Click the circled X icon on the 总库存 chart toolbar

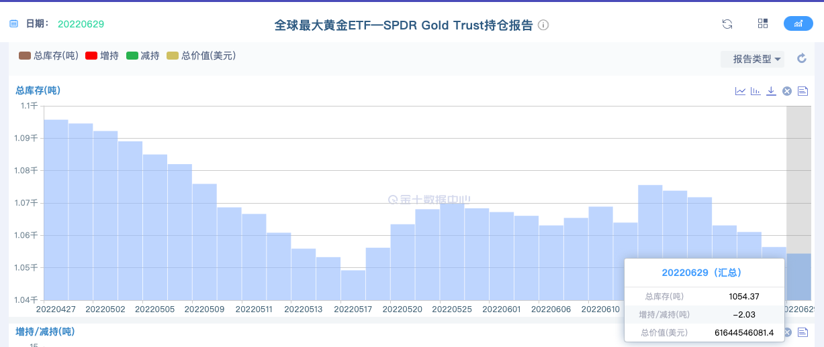(x=787, y=91)
